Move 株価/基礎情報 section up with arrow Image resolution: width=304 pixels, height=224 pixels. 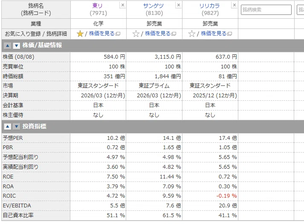pyautogui.click(x=8, y=46)
